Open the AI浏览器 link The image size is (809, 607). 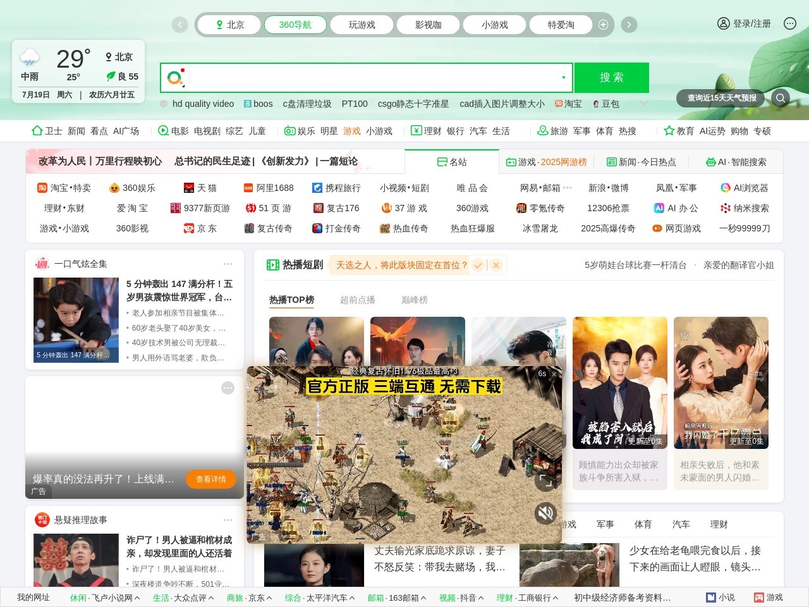tap(745, 188)
